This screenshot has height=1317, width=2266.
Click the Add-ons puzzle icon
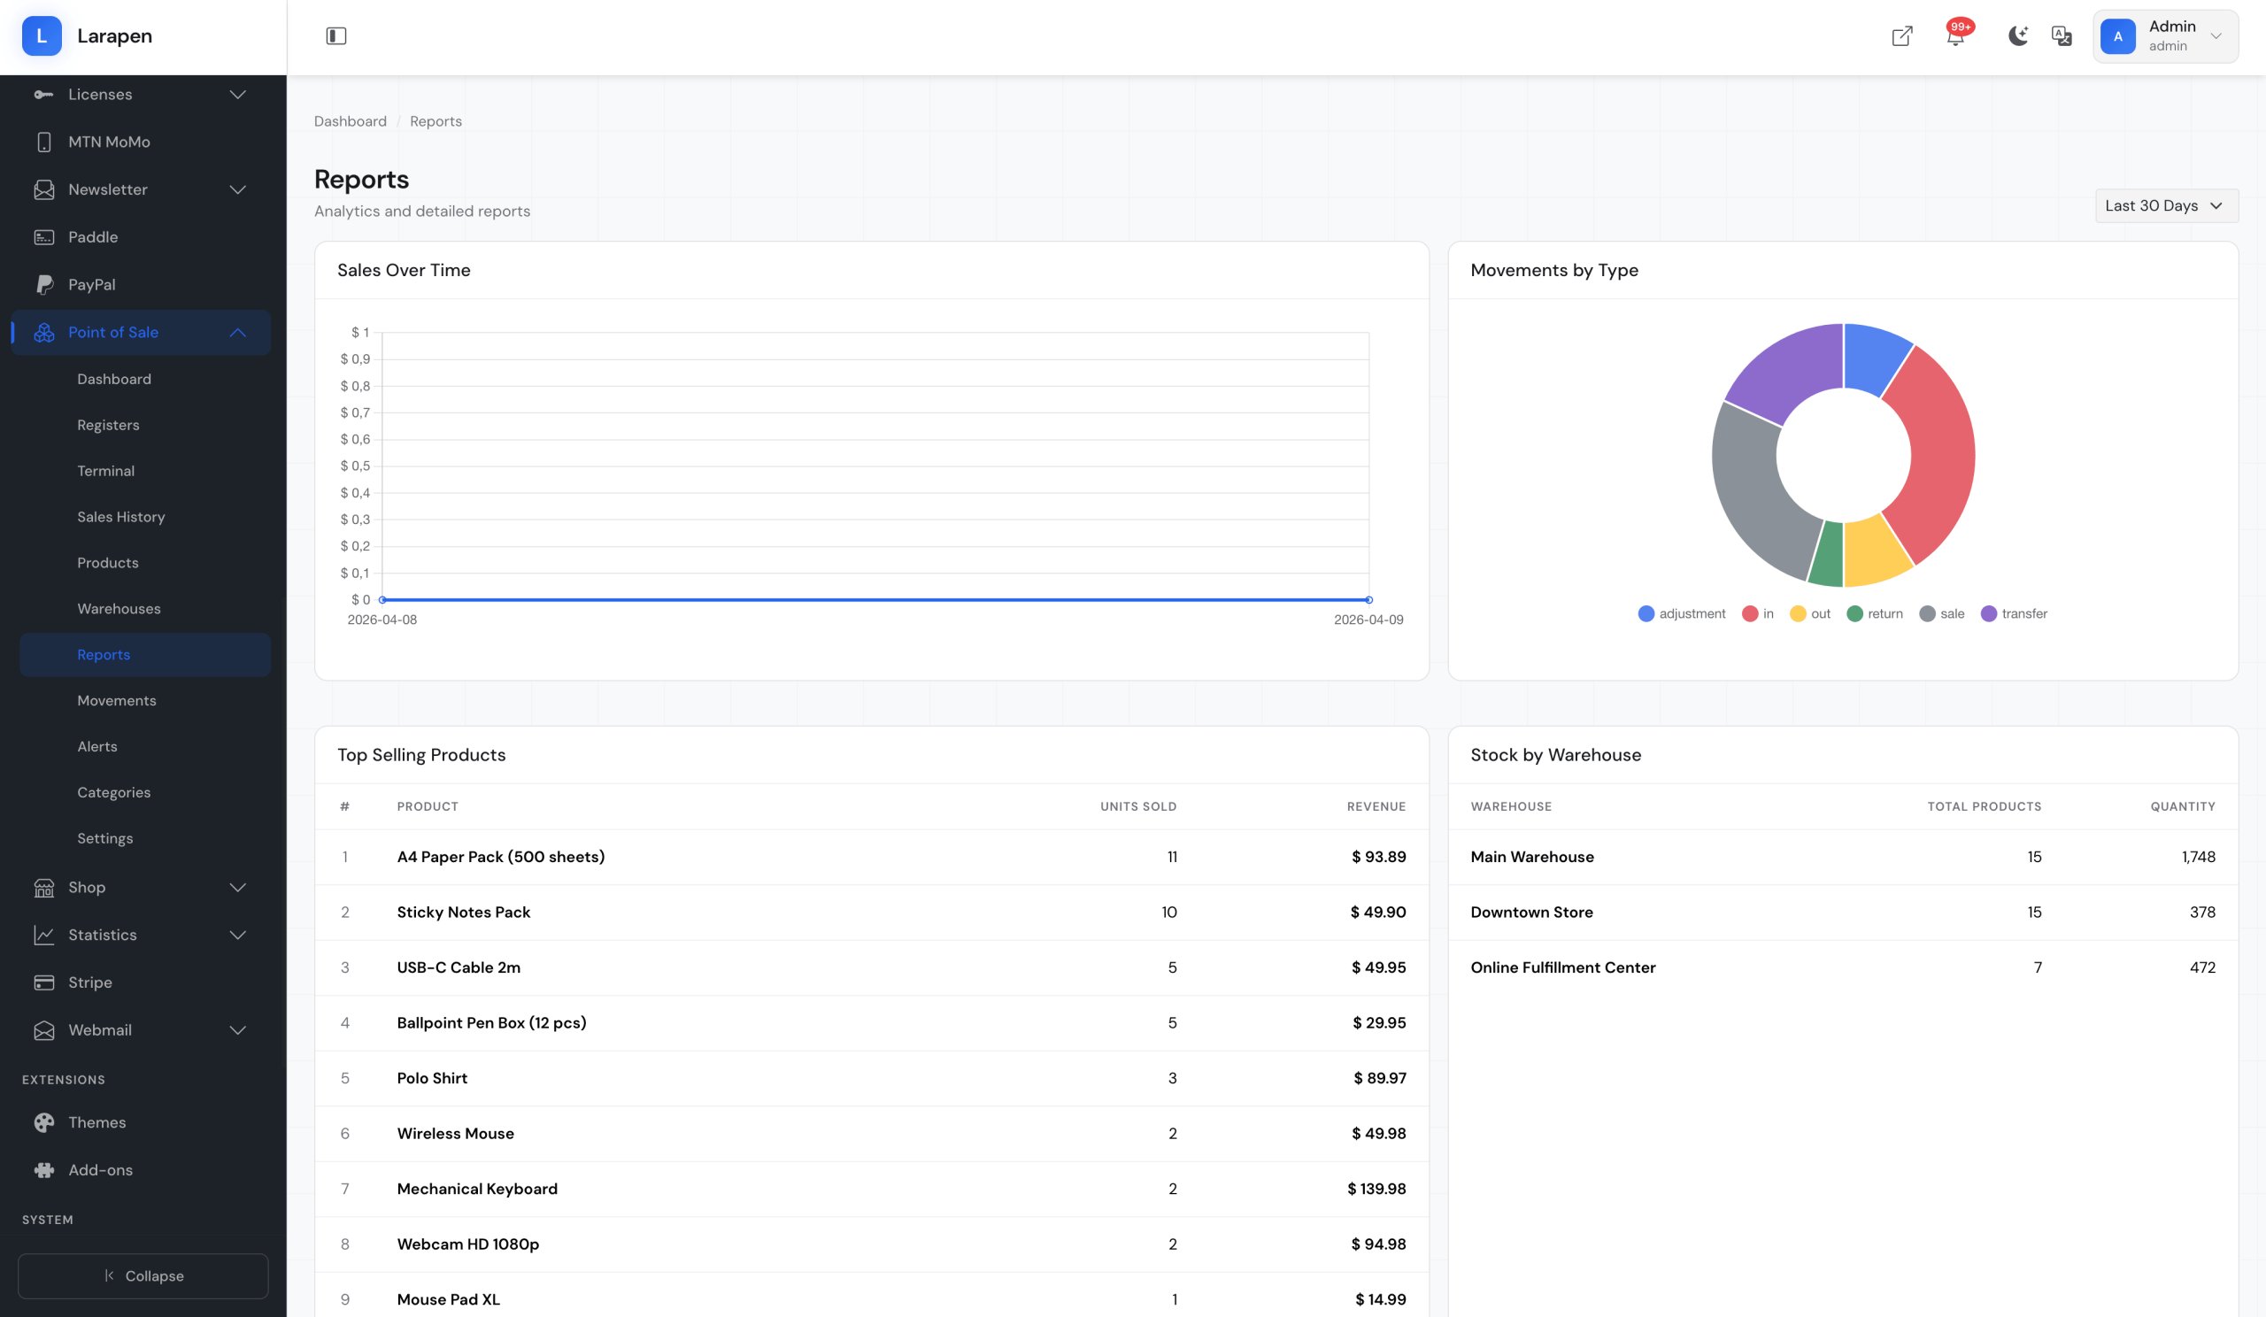click(44, 1169)
